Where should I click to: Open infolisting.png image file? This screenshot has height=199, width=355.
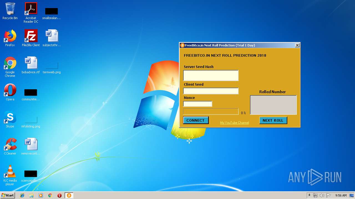(x=31, y=122)
